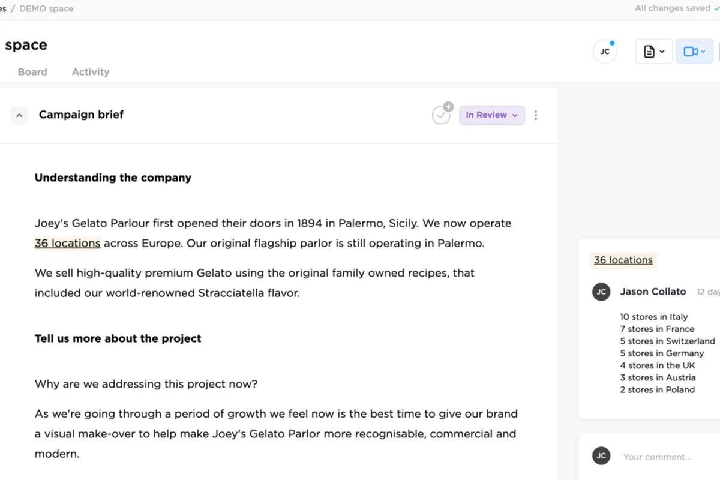Click the Jason Collato author name

click(653, 292)
